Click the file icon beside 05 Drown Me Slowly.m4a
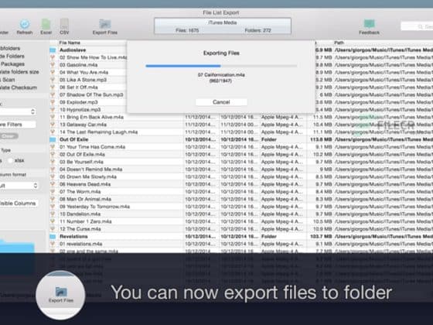Screen dimensions: 433x325 53,177
